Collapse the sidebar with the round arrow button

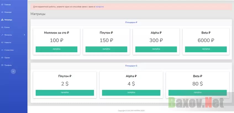(13, 71)
